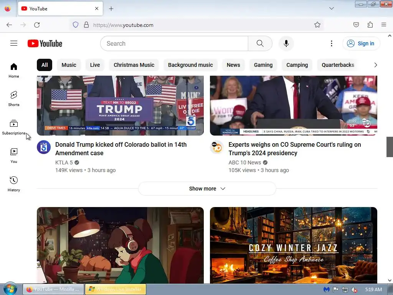Open the YouTube hamburger guide menu
The height and width of the screenshot is (295, 393).
(14, 43)
